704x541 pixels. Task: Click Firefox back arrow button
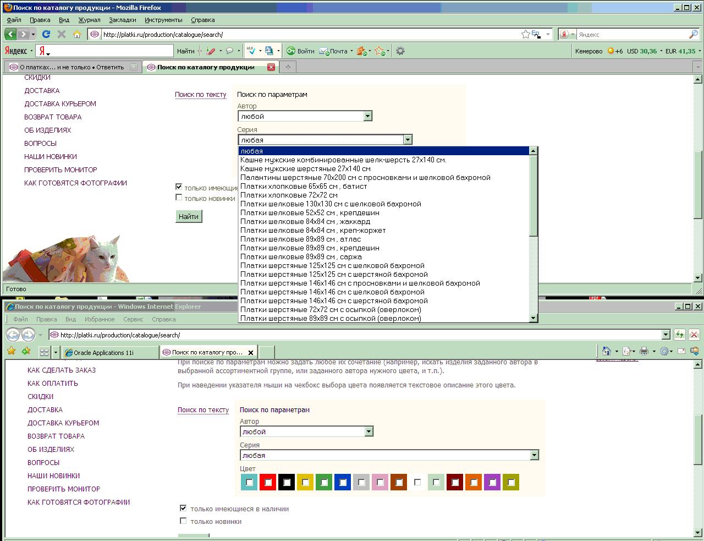point(10,34)
